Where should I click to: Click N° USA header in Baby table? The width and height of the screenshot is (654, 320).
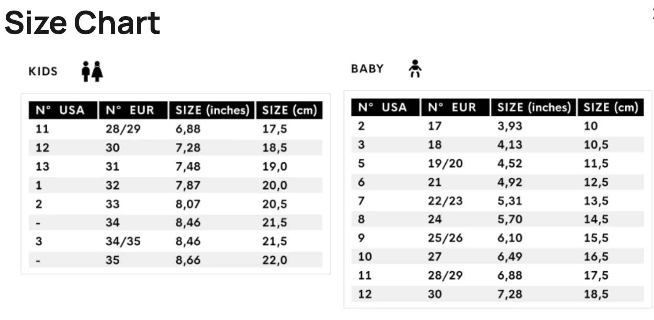382,107
